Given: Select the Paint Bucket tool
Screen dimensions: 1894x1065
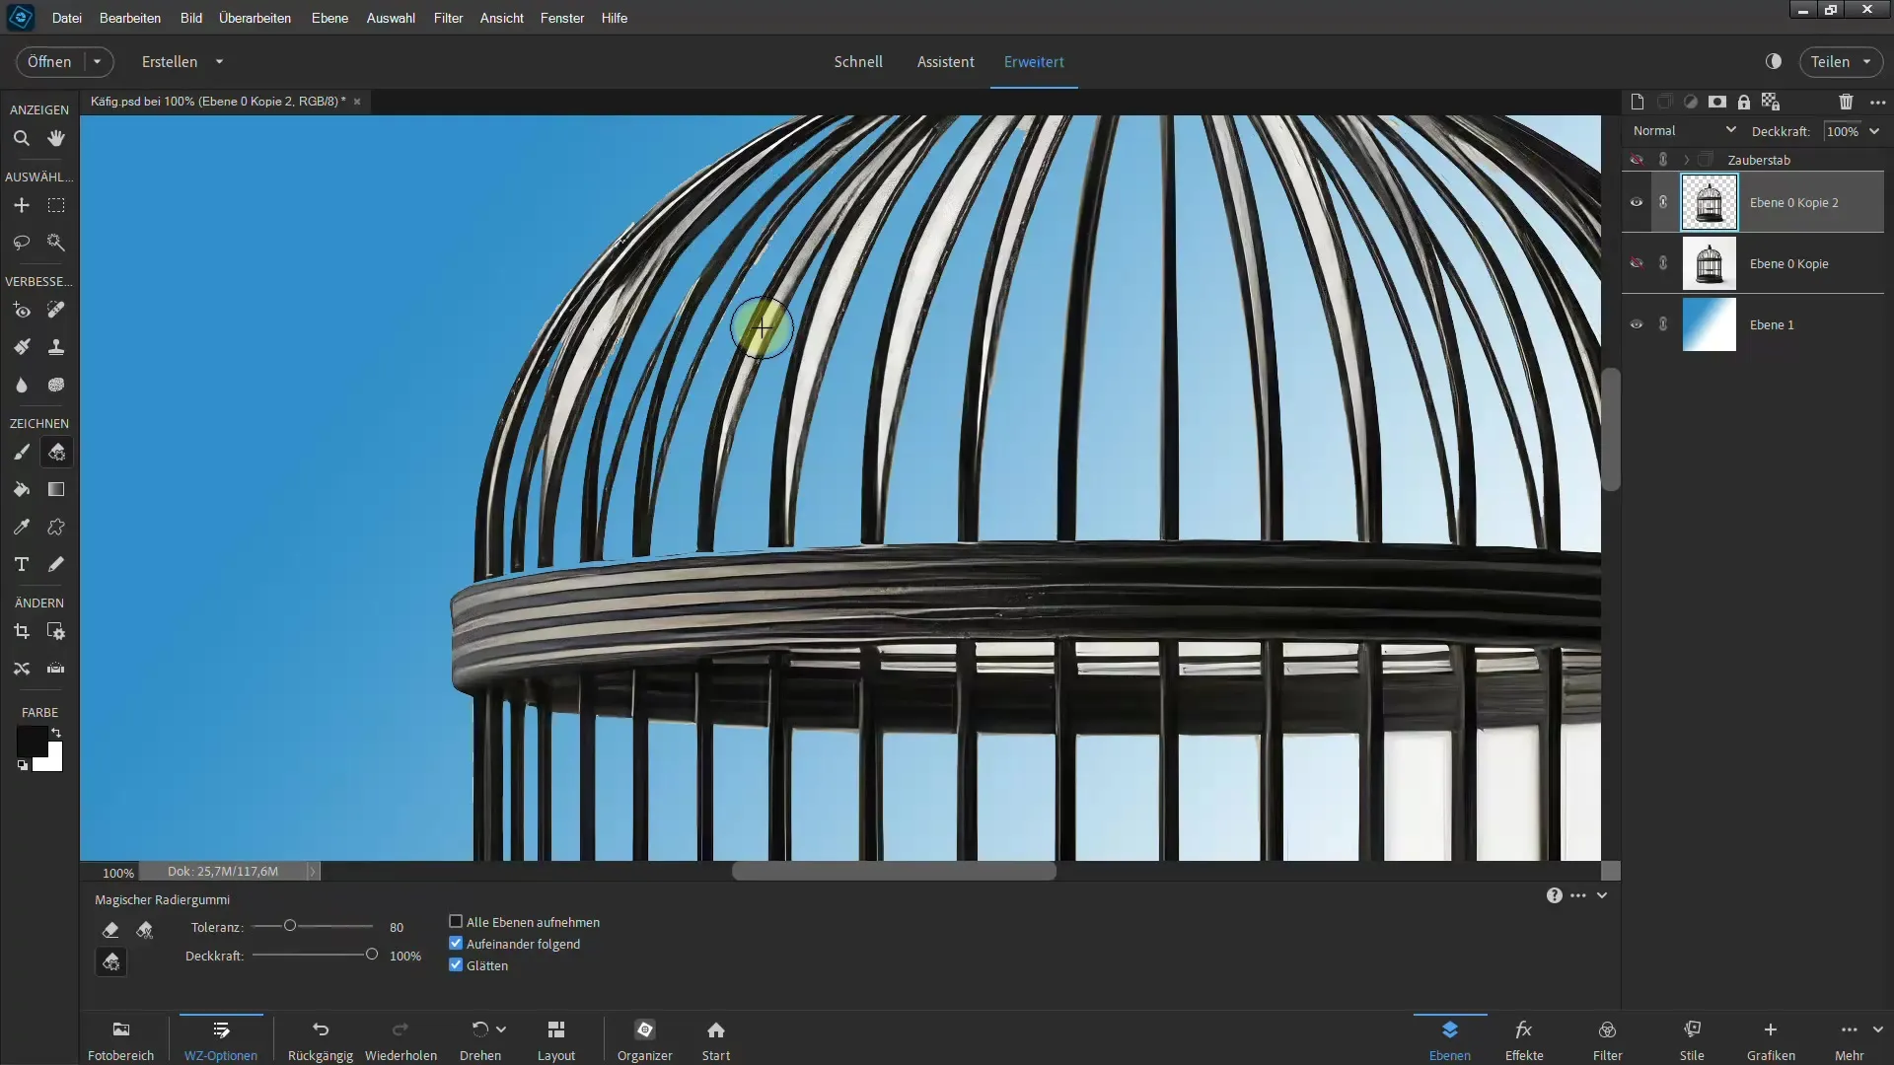Looking at the screenshot, I should (21, 489).
